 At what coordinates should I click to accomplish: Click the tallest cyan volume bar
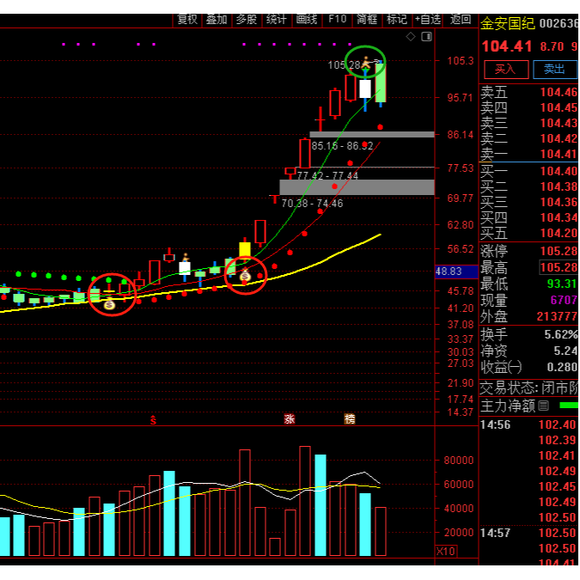pyautogui.click(x=321, y=505)
